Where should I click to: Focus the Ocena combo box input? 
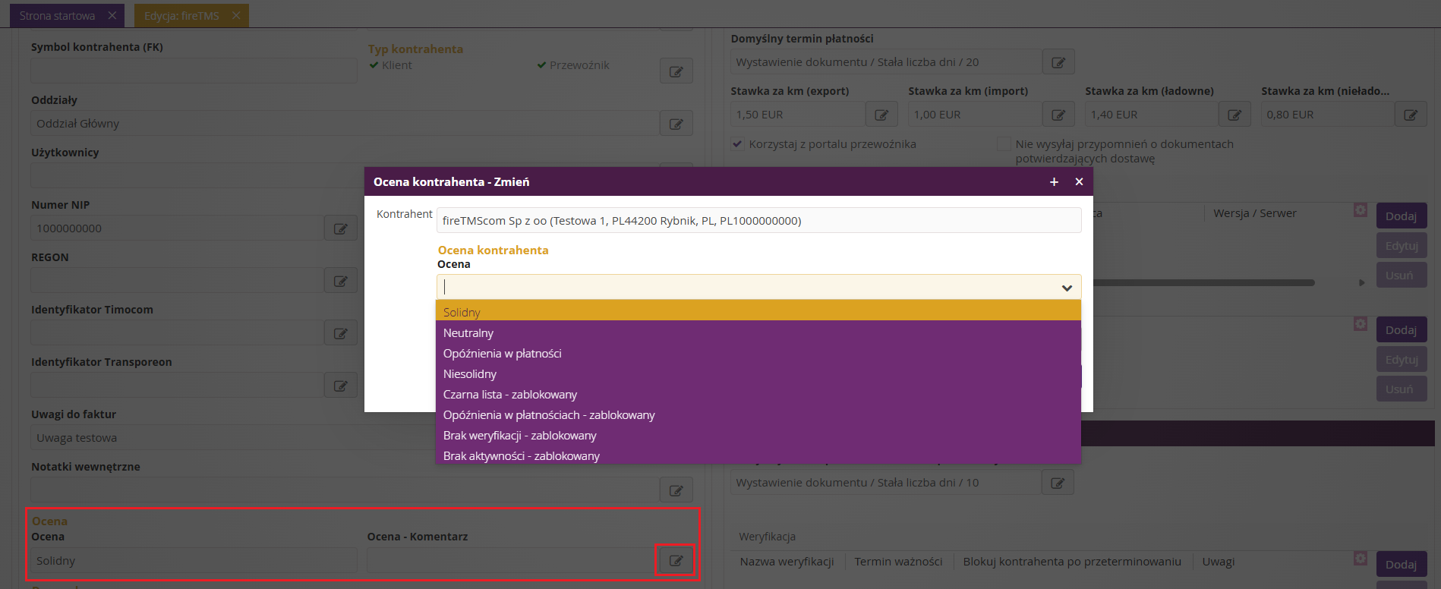point(748,287)
